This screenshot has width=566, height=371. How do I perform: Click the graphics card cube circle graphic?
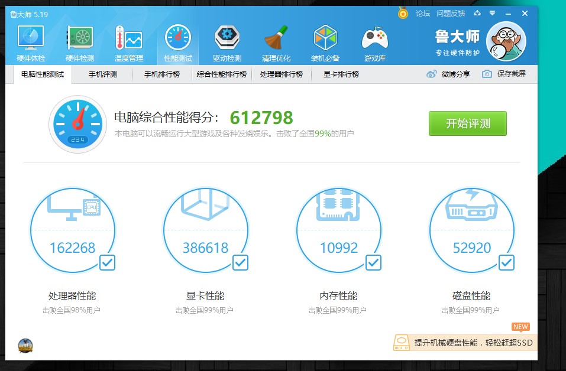pos(206,230)
